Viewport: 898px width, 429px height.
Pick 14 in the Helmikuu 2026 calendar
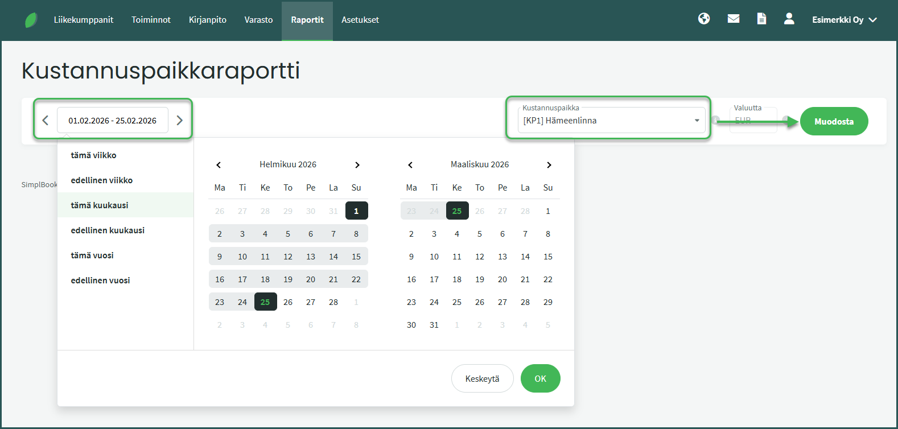tap(333, 257)
